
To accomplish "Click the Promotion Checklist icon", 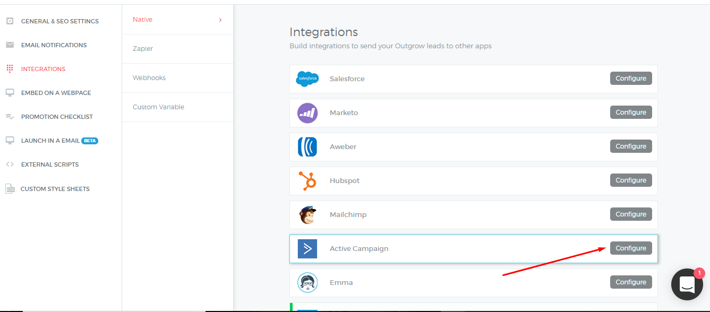I will click(10, 117).
